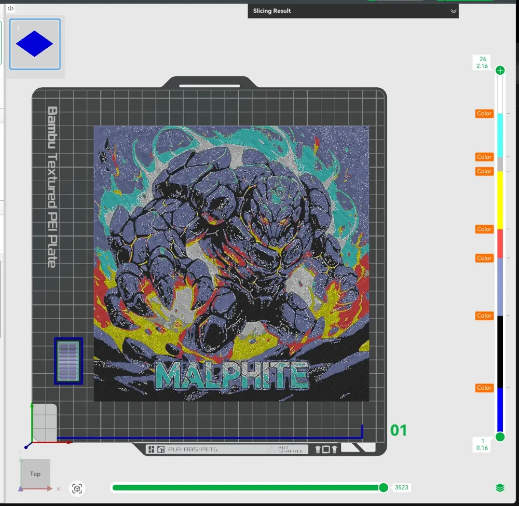Click the gear icon near the navigation cube
The width and height of the screenshot is (519, 506).
pos(77,488)
